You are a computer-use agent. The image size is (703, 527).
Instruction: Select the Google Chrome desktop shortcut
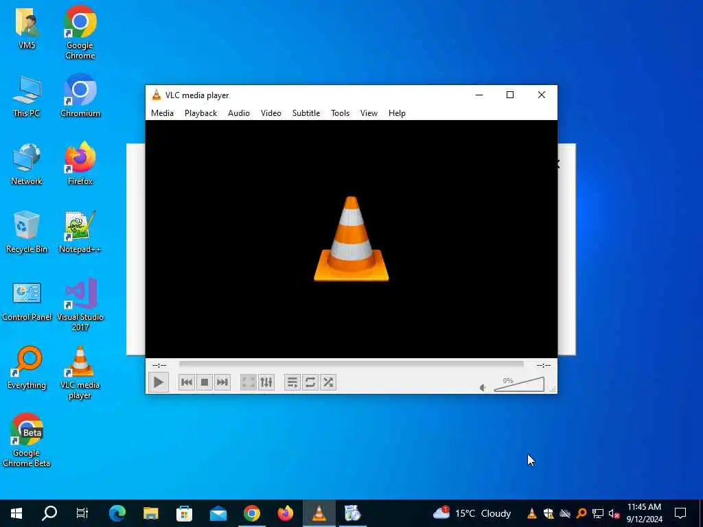[x=80, y=32]
